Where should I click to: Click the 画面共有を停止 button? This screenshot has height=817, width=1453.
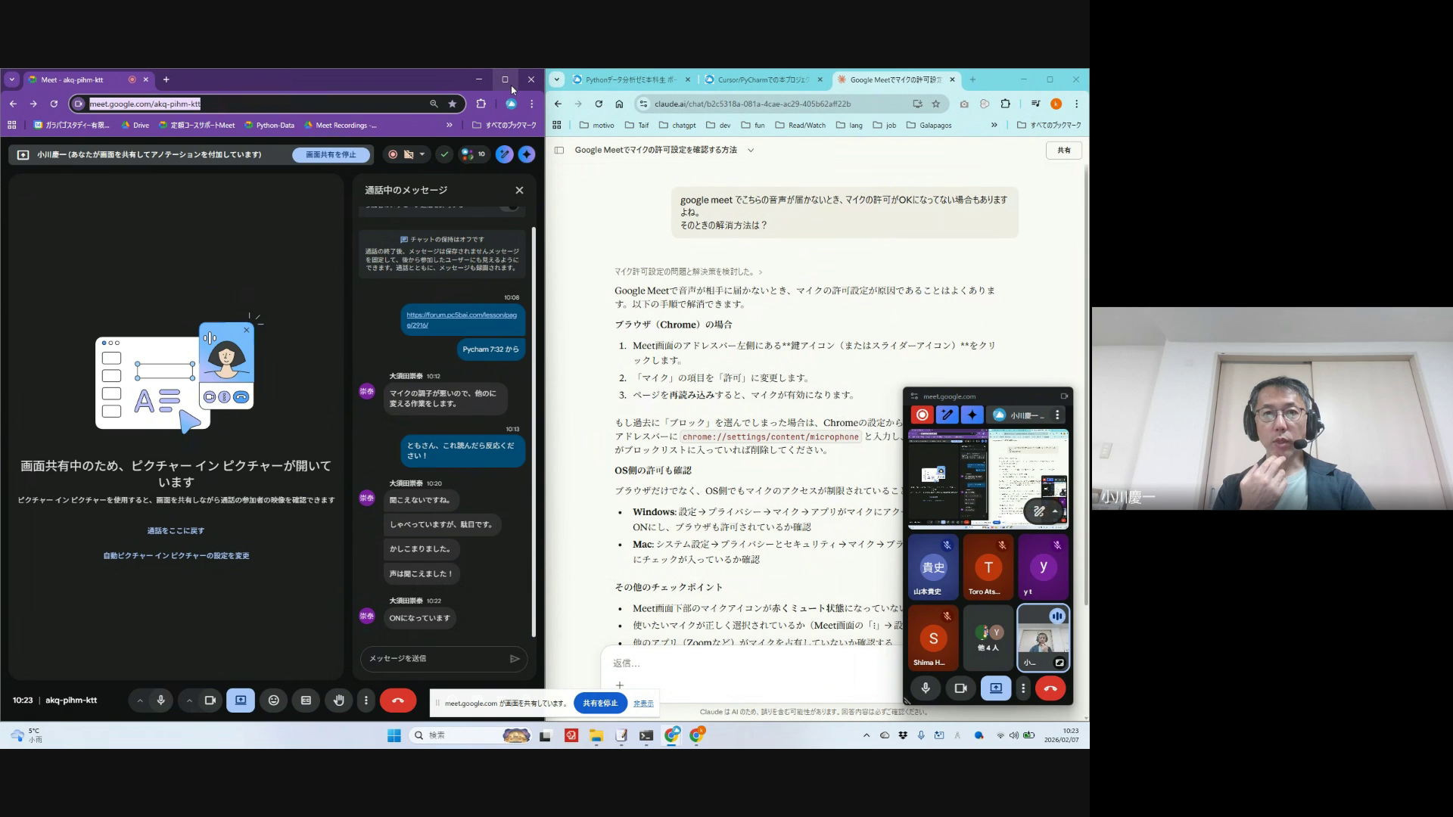331,154
